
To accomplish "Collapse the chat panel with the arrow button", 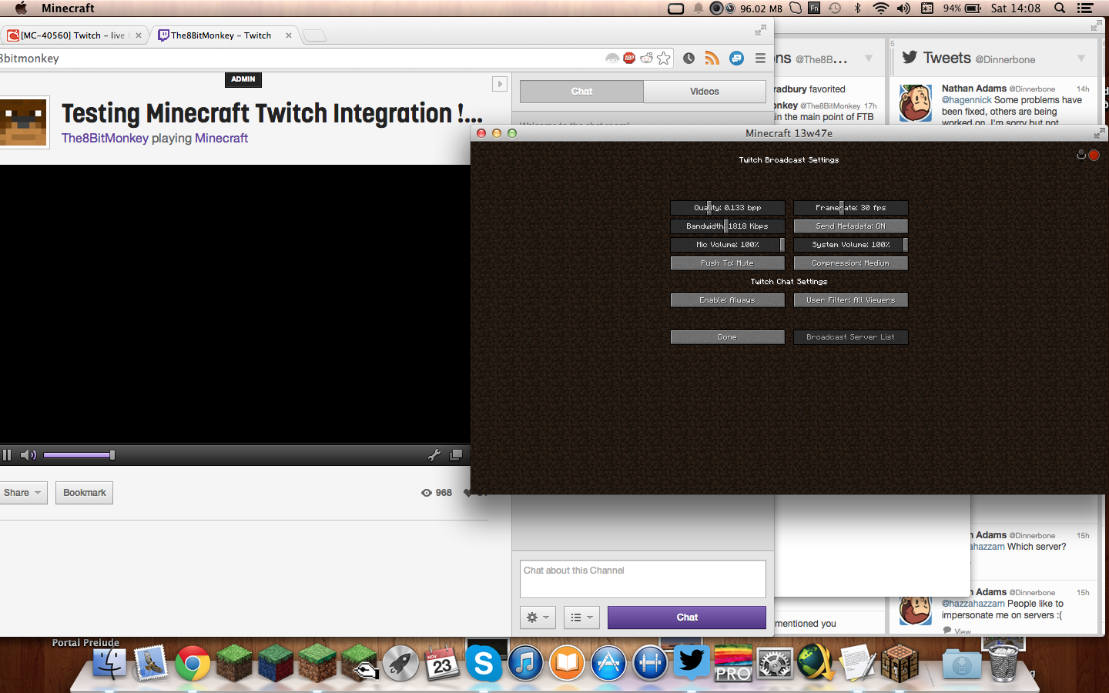I will pos(500,84).
